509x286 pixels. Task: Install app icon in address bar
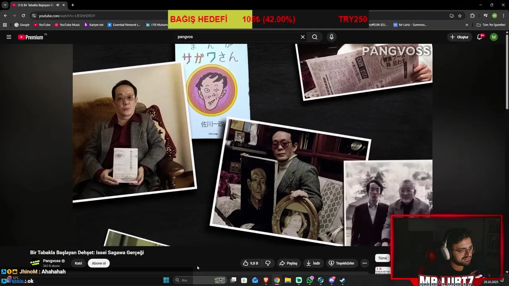click(x=452, y=15)
